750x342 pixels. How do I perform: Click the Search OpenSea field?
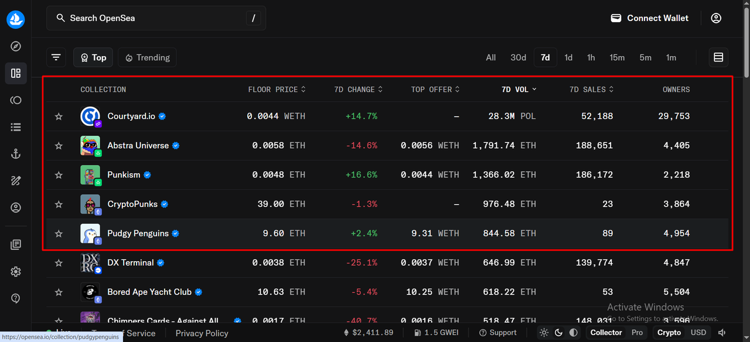(156, 18)
